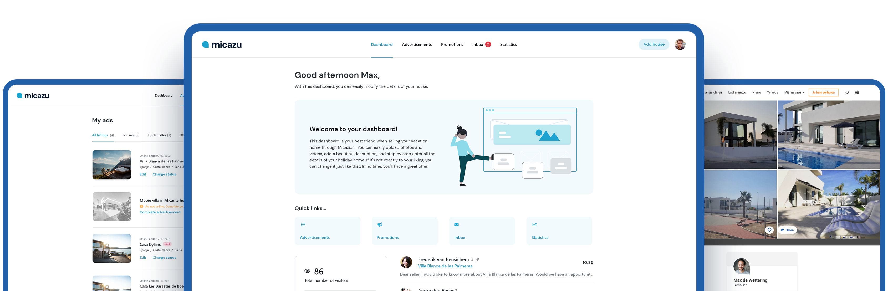Click the Mooie villa in Alicante listing title
The width and height of the screenshot is (888, 291).
(162, 200)
